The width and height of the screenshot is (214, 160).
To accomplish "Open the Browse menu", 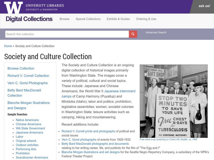I will pos(64,19).
